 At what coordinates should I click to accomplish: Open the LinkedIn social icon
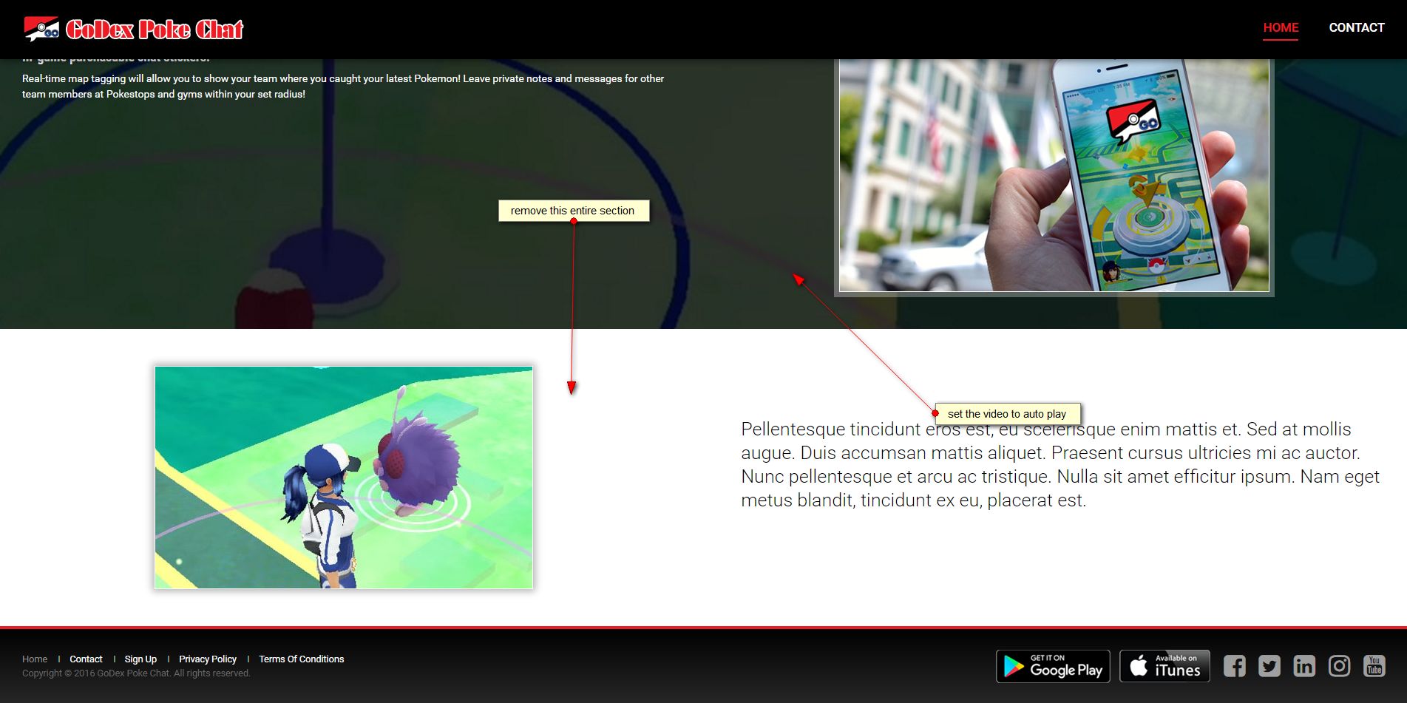click(1304, 666)
